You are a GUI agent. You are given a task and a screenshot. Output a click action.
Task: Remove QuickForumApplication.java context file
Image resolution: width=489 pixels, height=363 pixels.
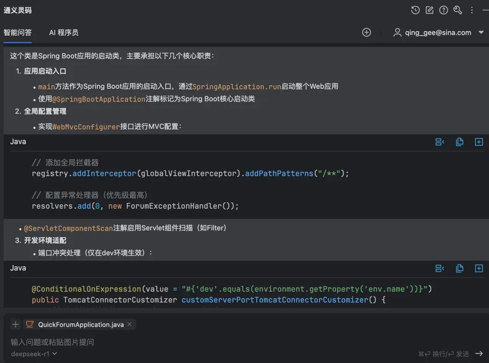click(x=129, y=325)
